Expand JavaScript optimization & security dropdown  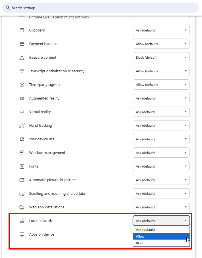[x=161, y=71]
